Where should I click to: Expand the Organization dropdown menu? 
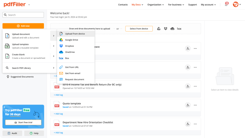156,5
